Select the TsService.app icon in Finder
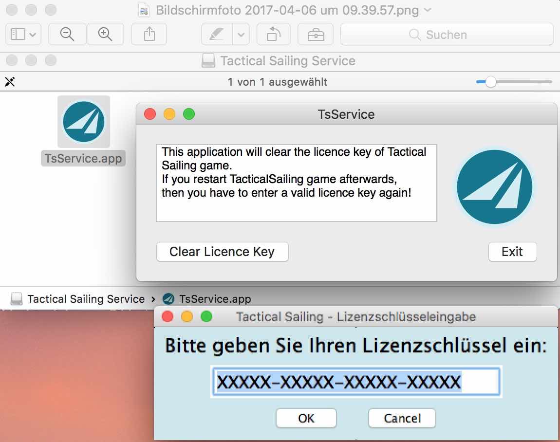Image resolution: width=560 pixels, height=442 pixels. [84, 121]
